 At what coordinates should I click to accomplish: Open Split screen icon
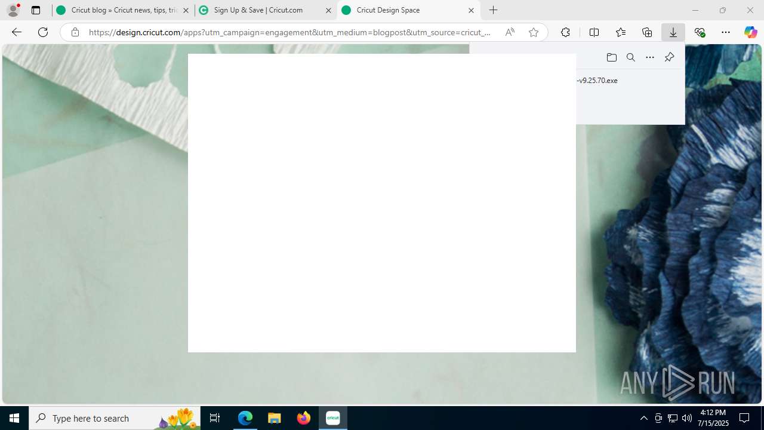click(x=594, y=32)
